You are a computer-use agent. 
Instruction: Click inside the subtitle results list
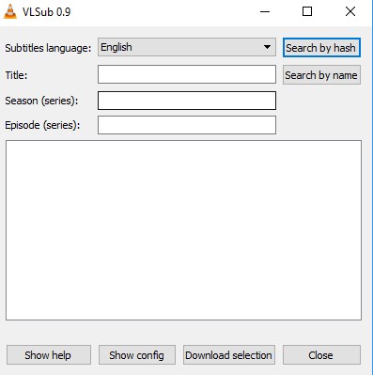[x=183, y=230]
